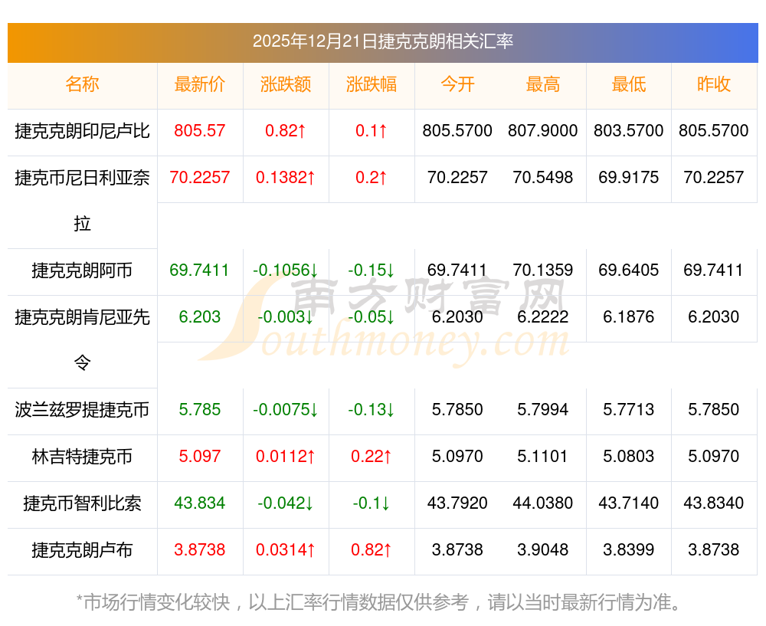Click the row name 捷克币智利比索
766x626 pixels.
point(82,503)
